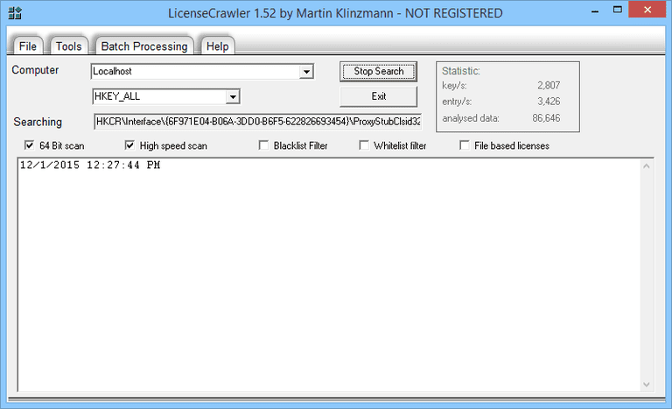Enable the Whitelist filter checkbox

364,145
